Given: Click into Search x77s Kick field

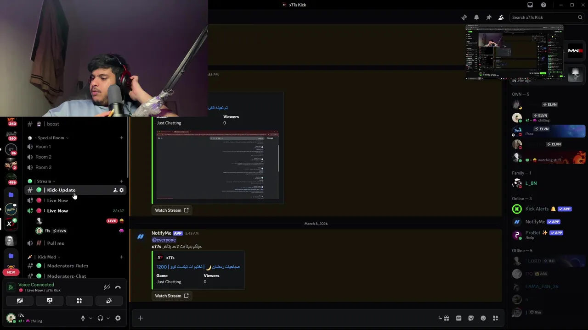Looking at the screenshot, I should coord(547,17).
